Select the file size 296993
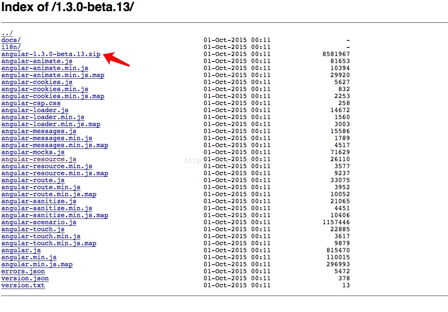The height and width of the screenshot is (312, 448). pos(338,264)
